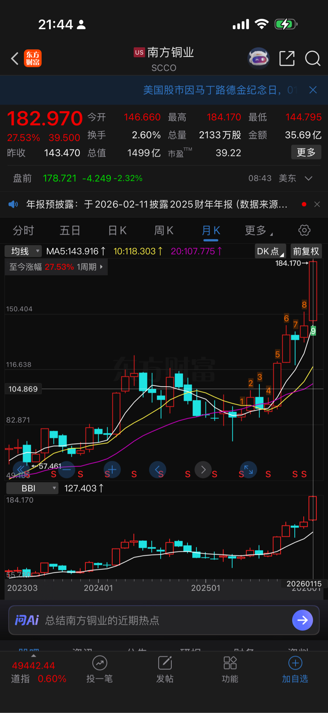Jump to earliest with double-left arrows
The image size is (328, 713).
(x=21, y=470)
